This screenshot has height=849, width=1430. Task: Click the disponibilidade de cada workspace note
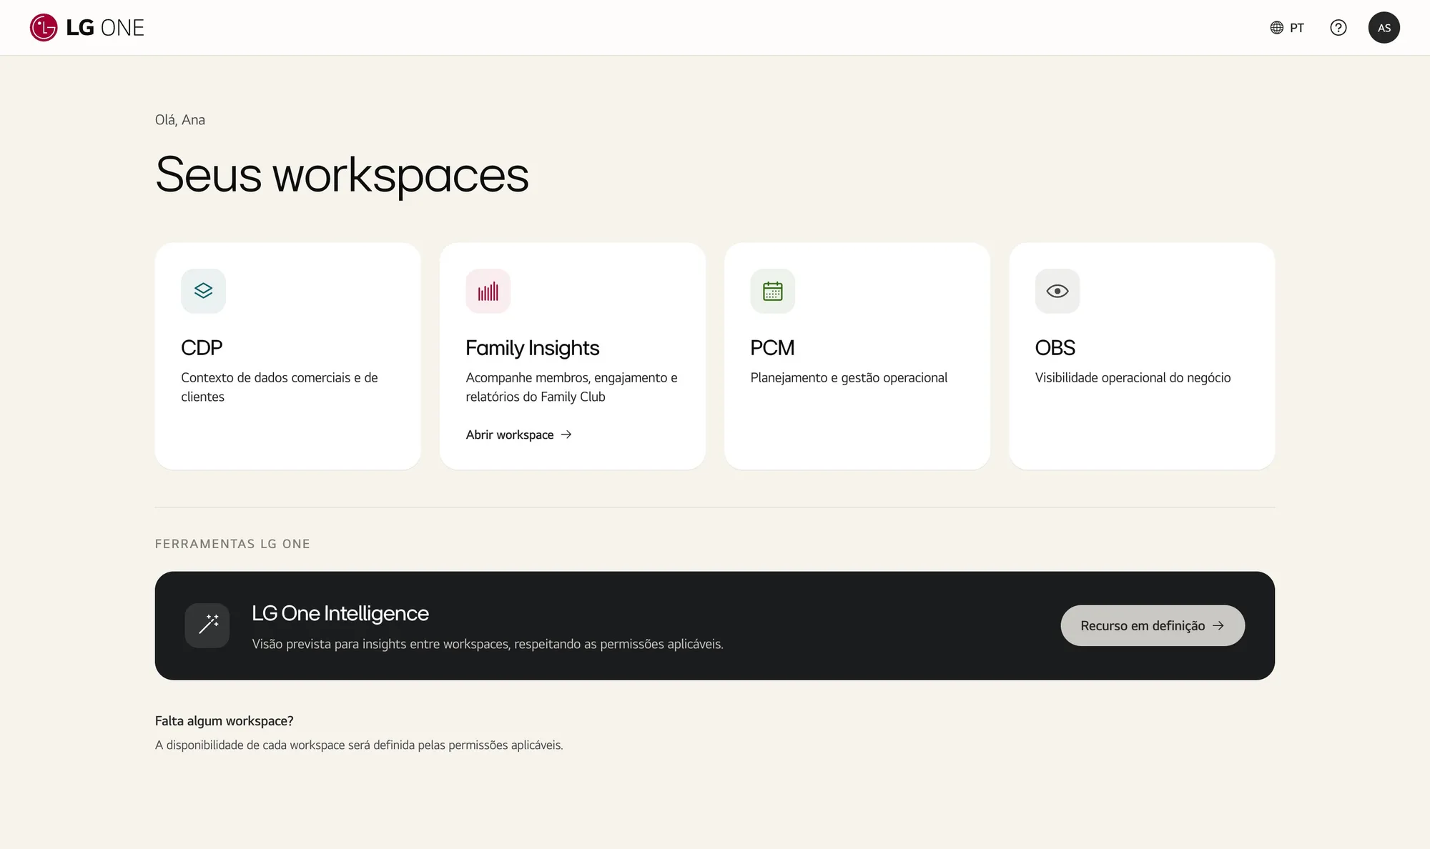(359, 745)
